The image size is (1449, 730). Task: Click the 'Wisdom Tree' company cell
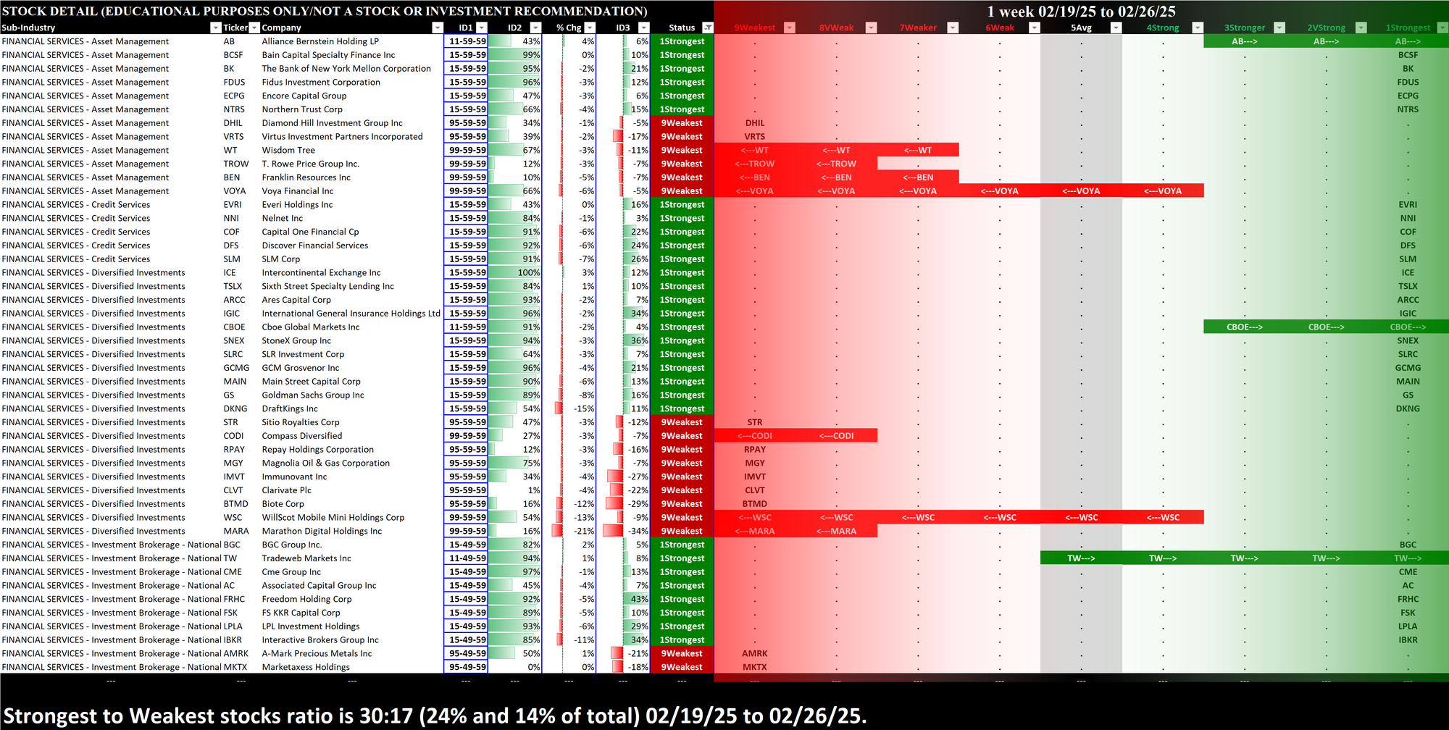pyautogui.click(x=351, y=150)
